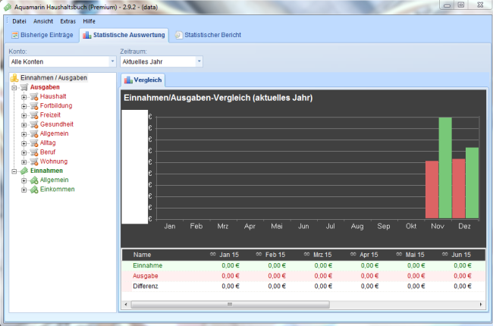493x326 pixels.
Task: Expand the Fortbildung category
Action: pyautogui.click(x=24, y=106)
